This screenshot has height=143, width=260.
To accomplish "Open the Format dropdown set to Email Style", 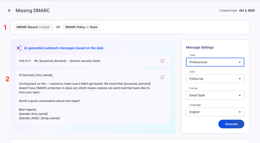I will pyautogui.click(x=215, y=95).
